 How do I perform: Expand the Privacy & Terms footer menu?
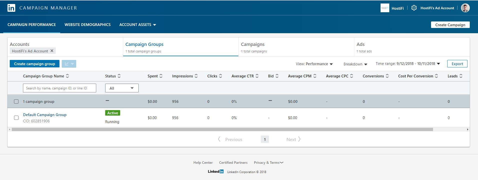click(x=269, y=163)
